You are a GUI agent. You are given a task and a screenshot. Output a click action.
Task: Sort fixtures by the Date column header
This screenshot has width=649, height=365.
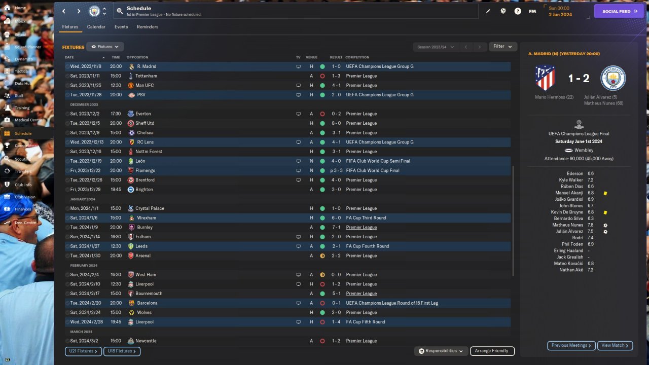pyautogui.click(x=69, y=57)
